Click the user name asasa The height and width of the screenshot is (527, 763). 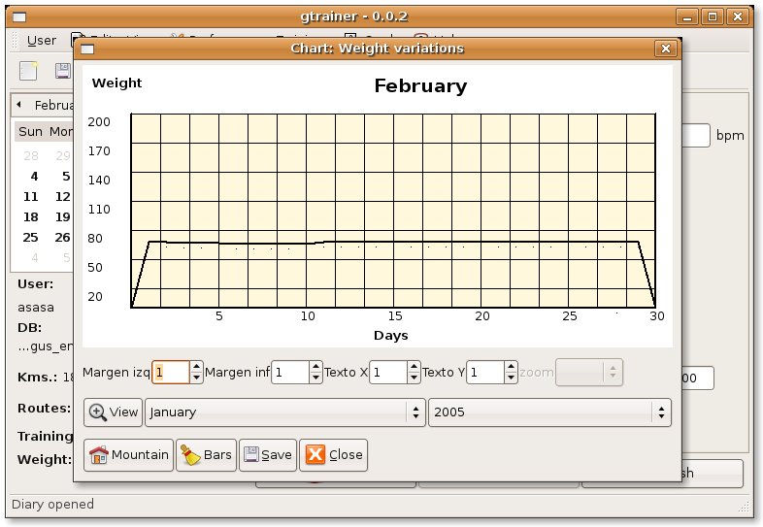(36, 308)
